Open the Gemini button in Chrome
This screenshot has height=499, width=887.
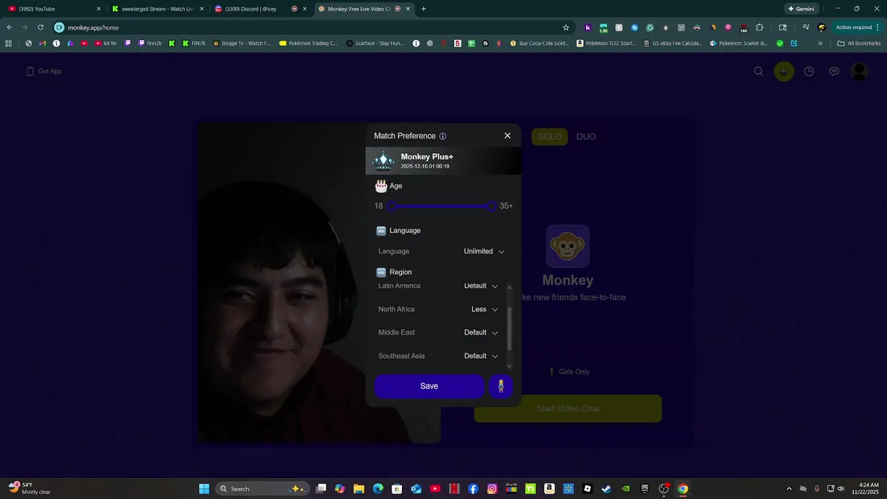[x=801, y=9]
